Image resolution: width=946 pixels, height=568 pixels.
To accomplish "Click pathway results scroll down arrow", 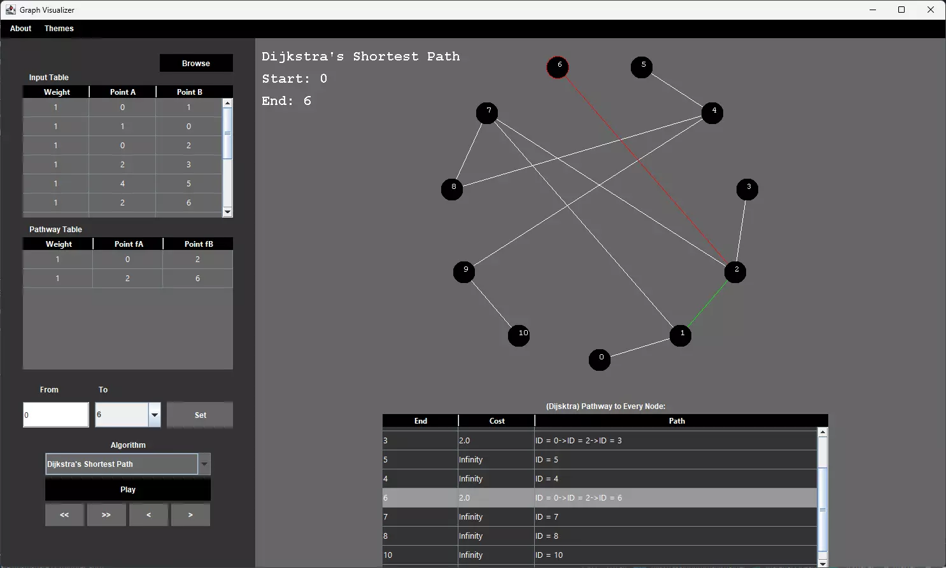I will [822, 564].
